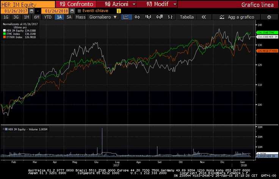The width and height of the screenshot is (279, 179).
Task: Select the 1A time range
Action: coord(59,17)
